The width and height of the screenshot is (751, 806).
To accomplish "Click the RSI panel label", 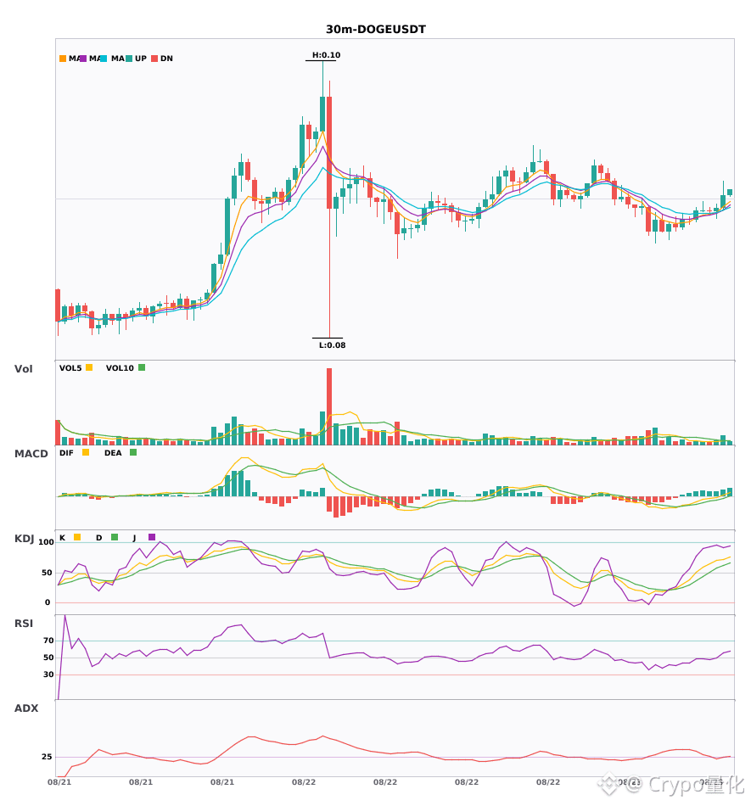I will 24,623.
